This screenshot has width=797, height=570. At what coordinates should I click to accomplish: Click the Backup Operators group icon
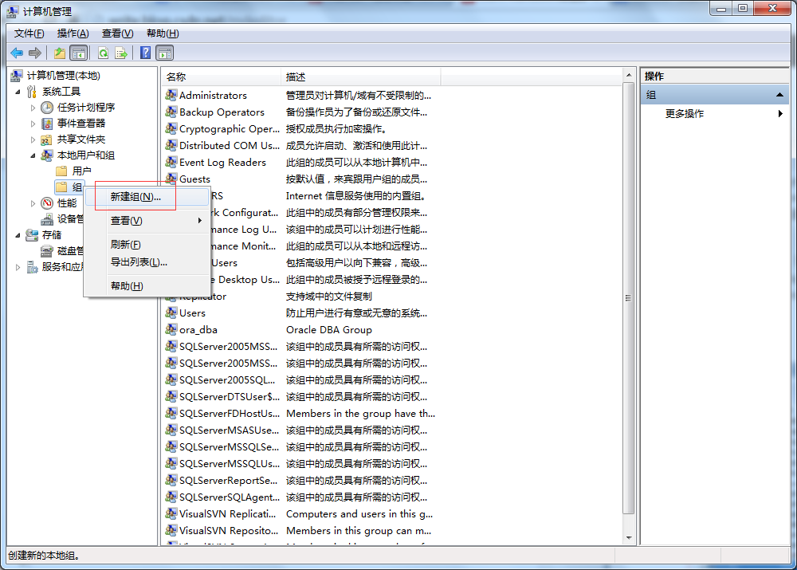click(170, 112)
